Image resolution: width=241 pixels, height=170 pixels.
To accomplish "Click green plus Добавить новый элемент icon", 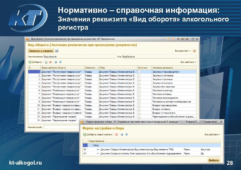I will point(84,135).
